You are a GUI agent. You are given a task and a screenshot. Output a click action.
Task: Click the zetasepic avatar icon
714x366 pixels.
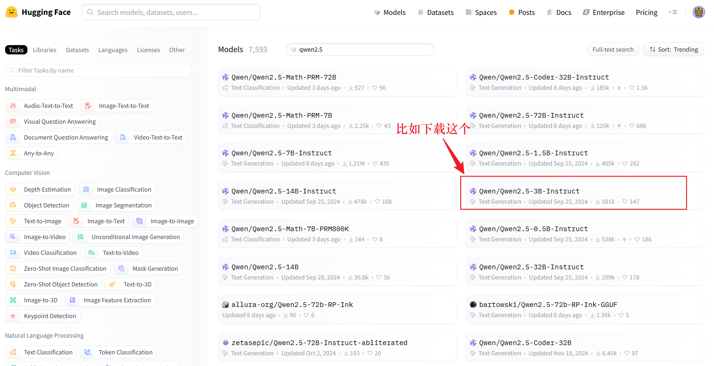click(x=225, y=343)
